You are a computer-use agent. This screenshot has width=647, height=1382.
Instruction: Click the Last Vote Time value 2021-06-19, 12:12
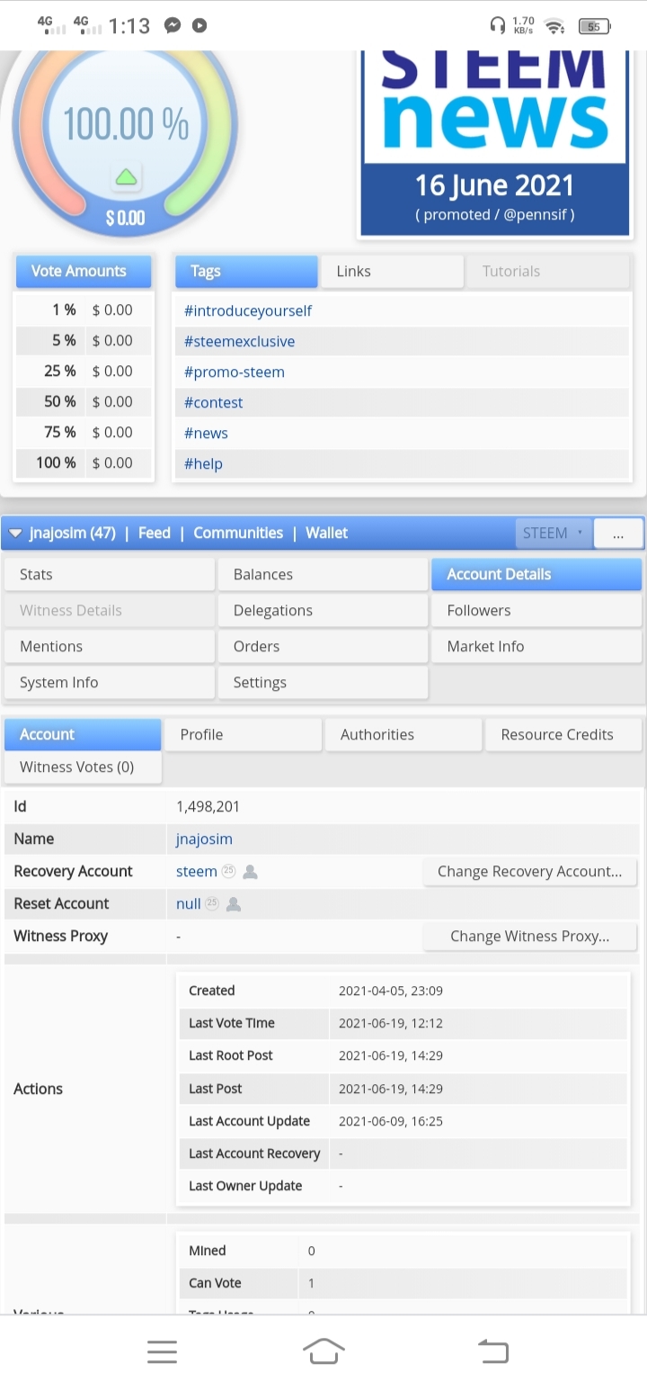(391, 1023)
